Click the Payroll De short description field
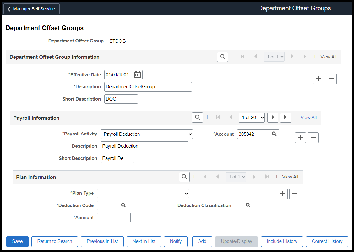The width and height of the screenshot is (354, 252). tap(117, 158)
